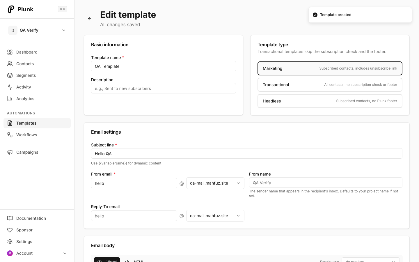The width and height of the screenshot is (419, 262).
Task: Open Analytics from the sidebar
Action: (x=37, y=99)
